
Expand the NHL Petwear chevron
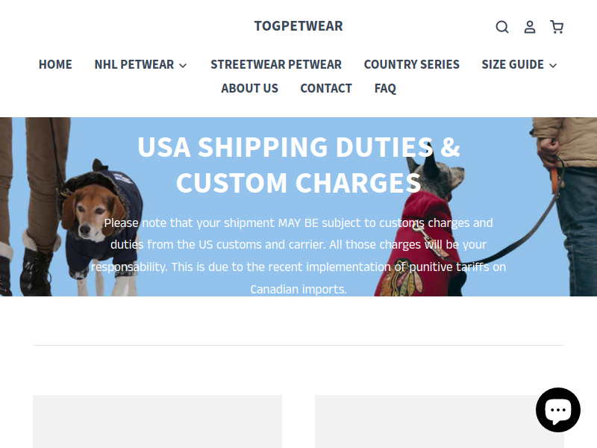click(183, 66)
